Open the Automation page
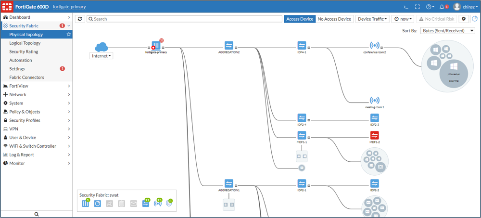Viewport: 481px width, 218px height. click(21, 60)
